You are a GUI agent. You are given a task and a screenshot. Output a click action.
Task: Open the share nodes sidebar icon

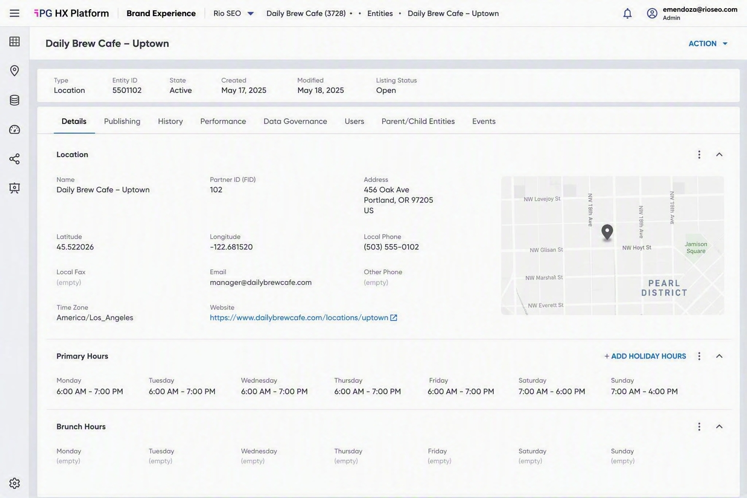tap(15, 159)
